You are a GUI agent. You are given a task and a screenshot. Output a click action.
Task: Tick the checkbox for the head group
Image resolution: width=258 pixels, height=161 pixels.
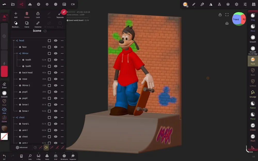click(49, 41)
